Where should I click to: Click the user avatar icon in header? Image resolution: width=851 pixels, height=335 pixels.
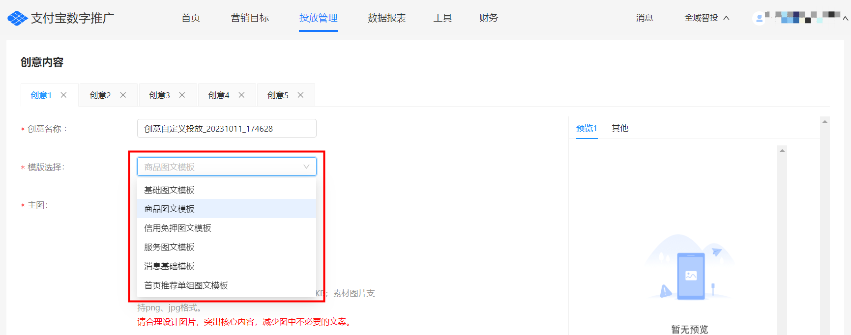(759, 18)
